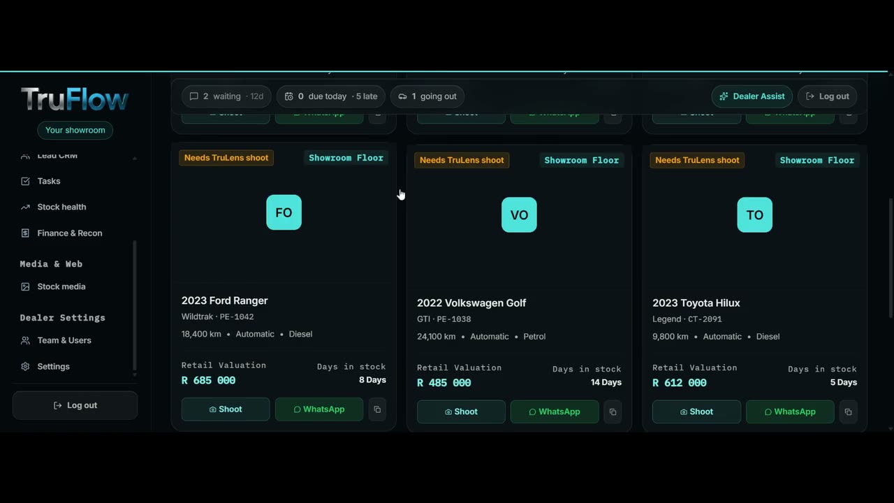Open the 2 waiting messages chip
This screenshot has height=503, width=894.
click(x=226, y=96)
